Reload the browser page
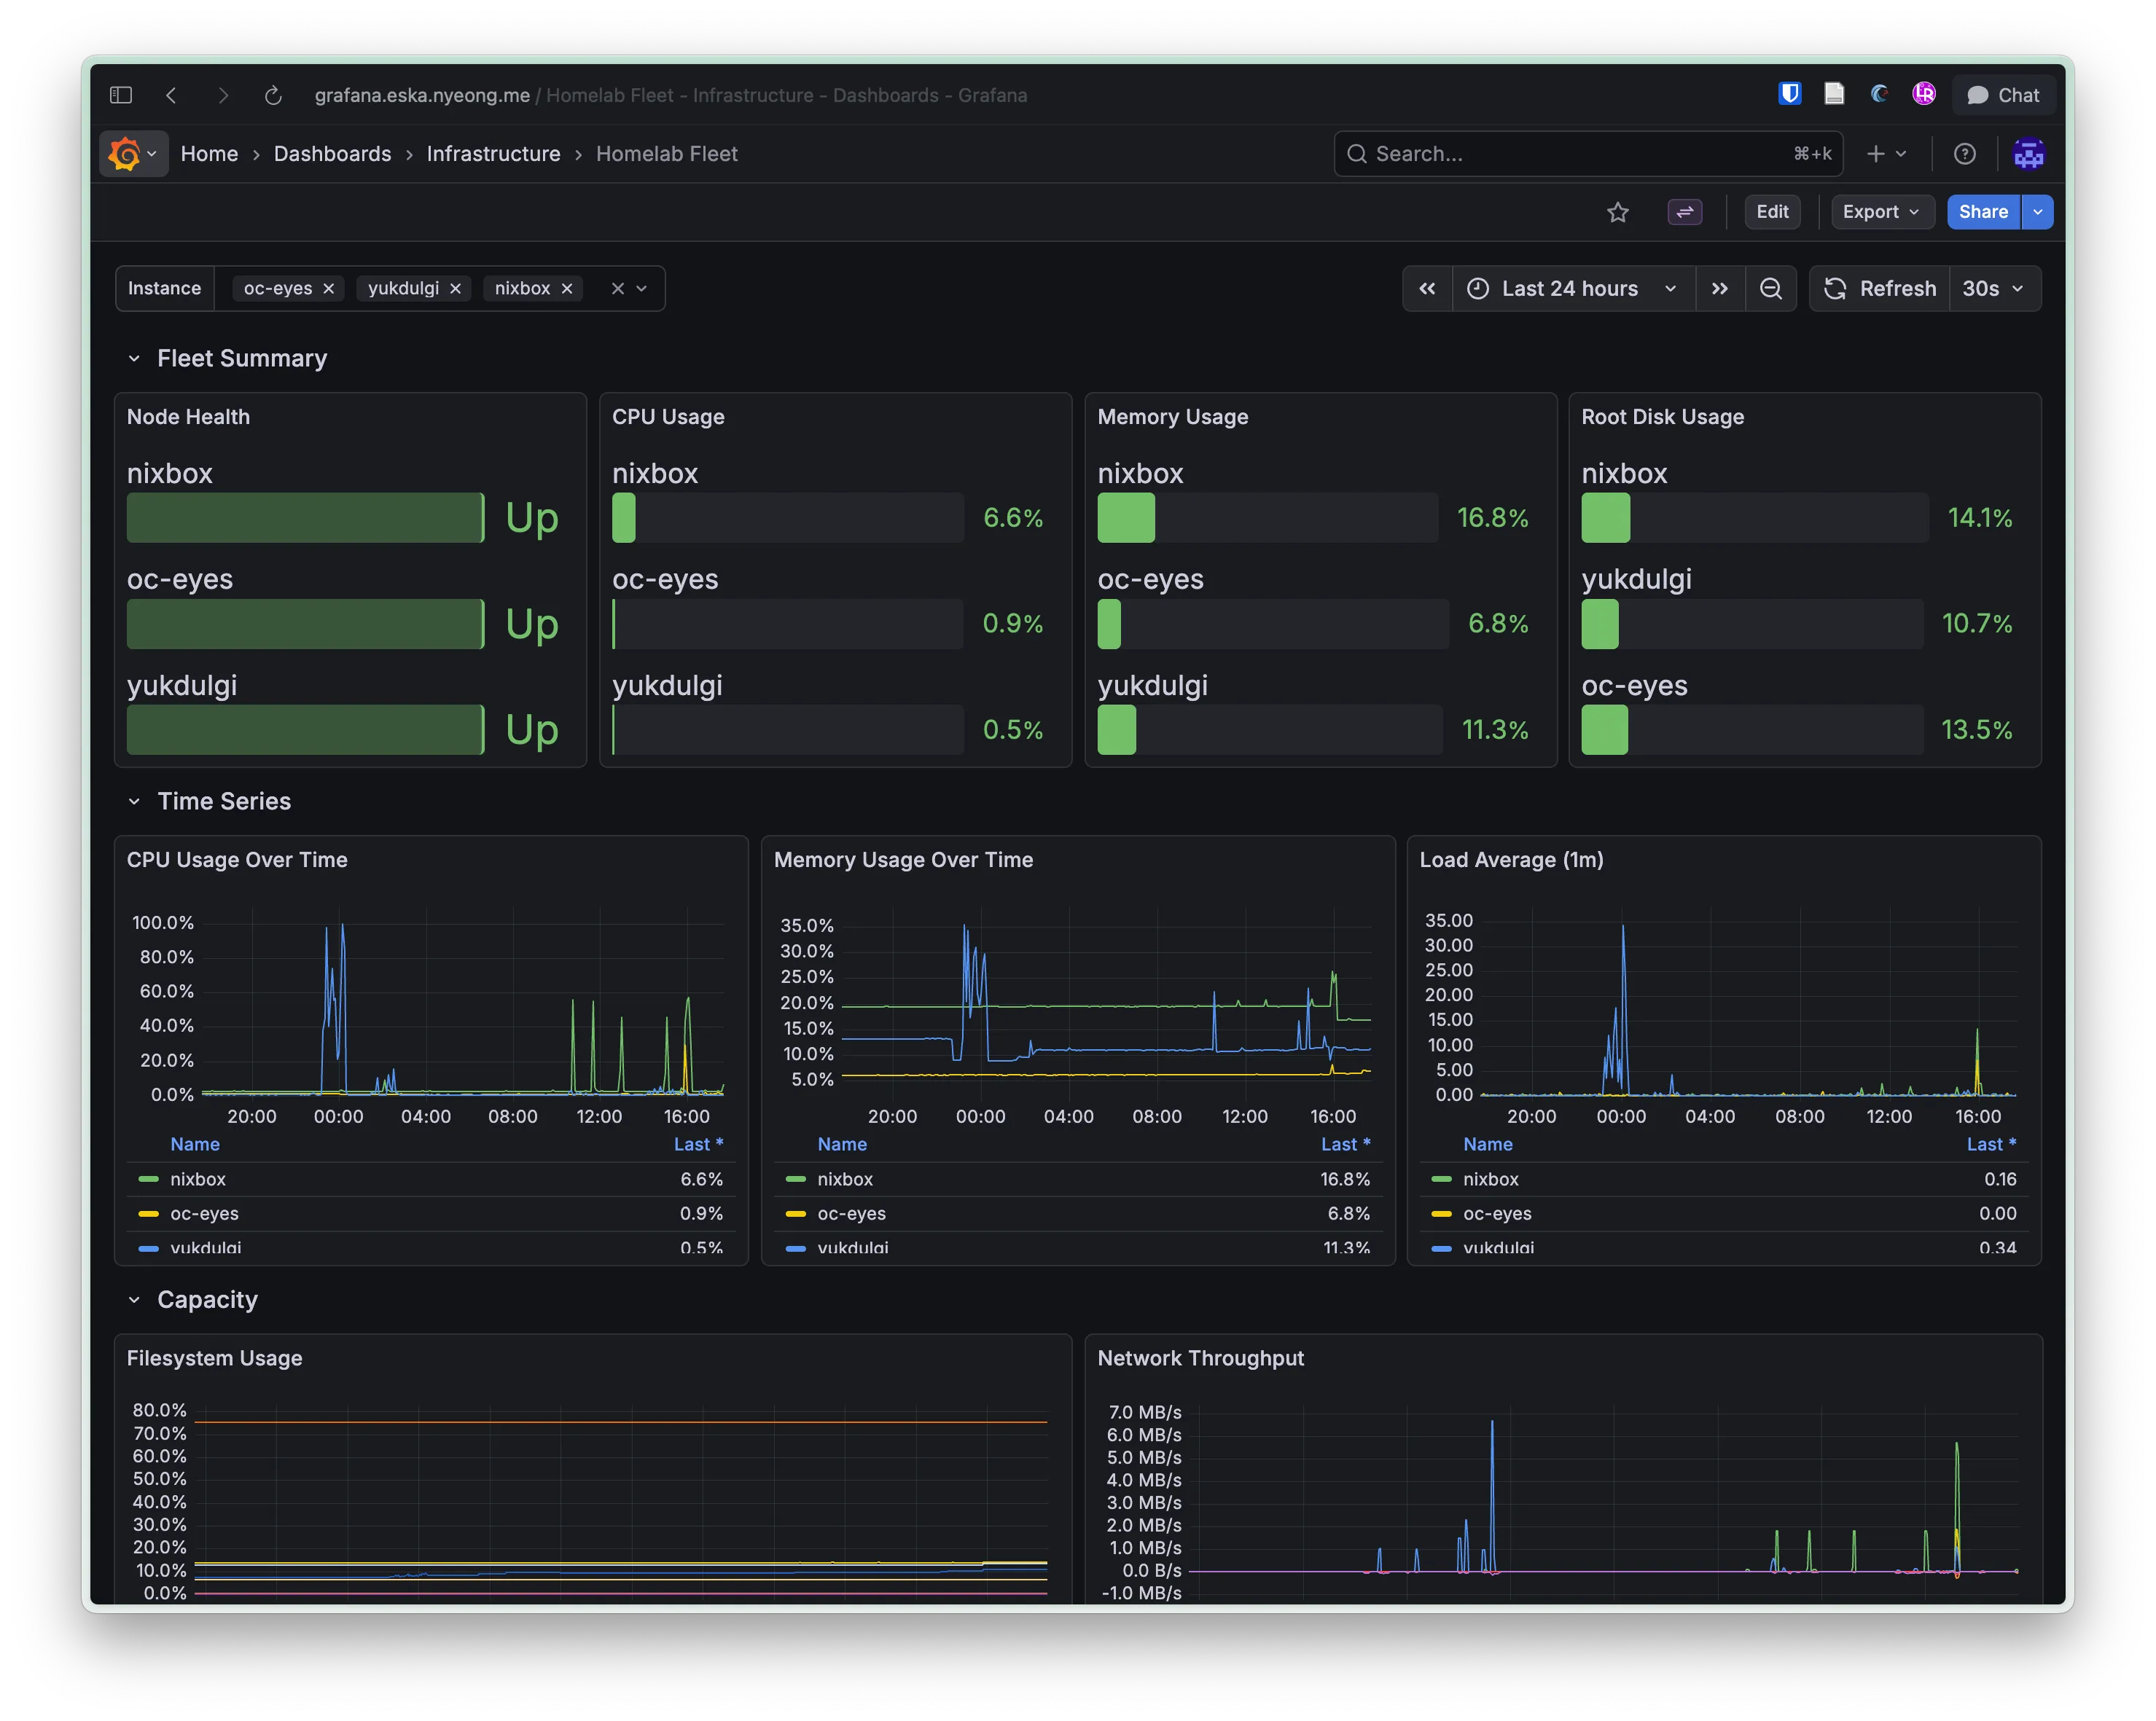The width and height of the screenshot is (2156, 1721). tap(273, 95)
